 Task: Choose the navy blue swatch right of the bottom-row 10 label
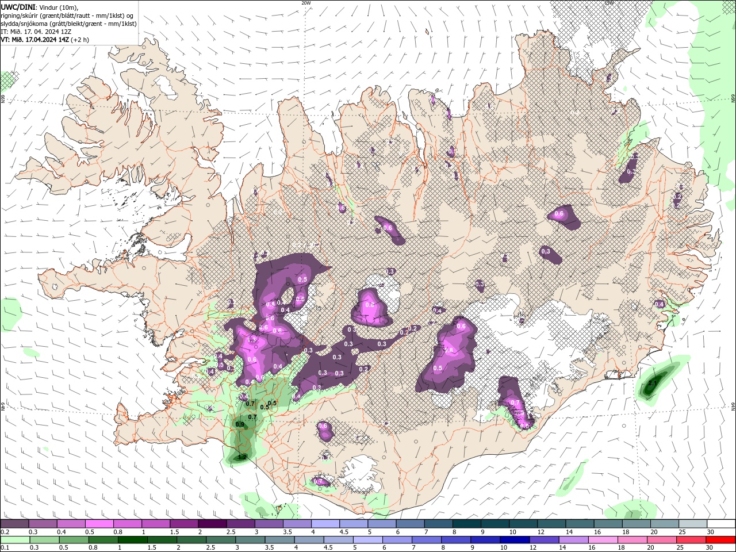pyautogui.click(x=515, y=540)
